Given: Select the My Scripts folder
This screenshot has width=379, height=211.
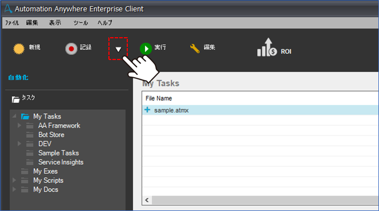Looking at the screenshot, I should point(48,181).
